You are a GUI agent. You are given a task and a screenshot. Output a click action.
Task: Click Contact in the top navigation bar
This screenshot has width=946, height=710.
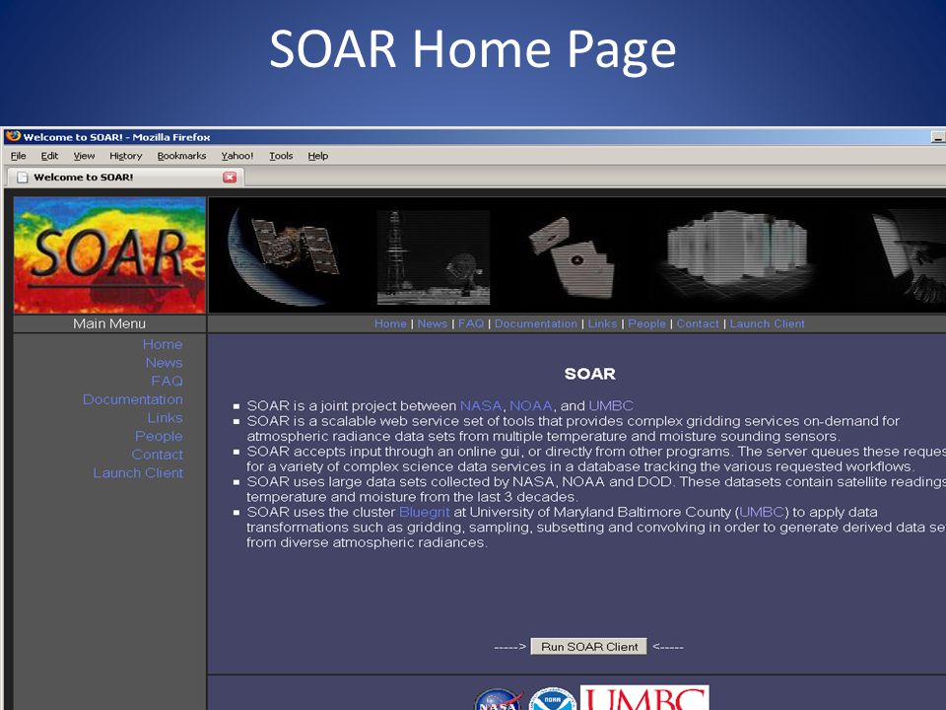pos(698,323)
